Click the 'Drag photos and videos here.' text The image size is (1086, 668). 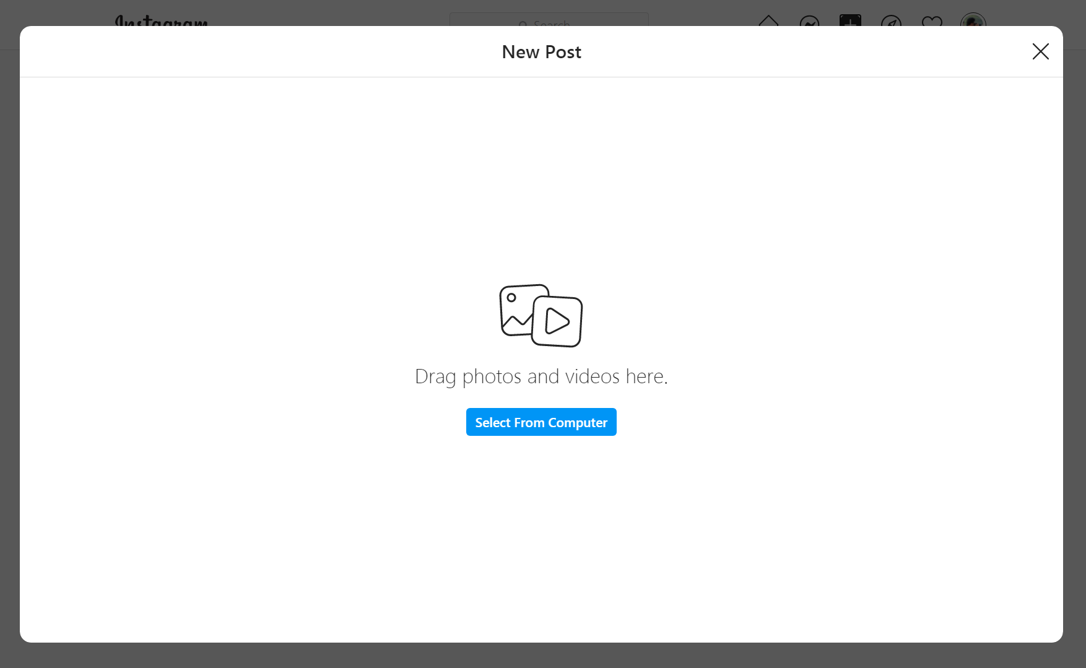[x=541, y=376]
